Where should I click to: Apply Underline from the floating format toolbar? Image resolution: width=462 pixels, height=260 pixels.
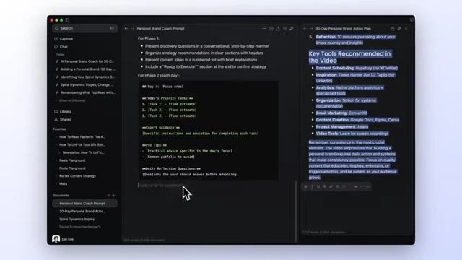pyautogui.click(x=318, y=186)
